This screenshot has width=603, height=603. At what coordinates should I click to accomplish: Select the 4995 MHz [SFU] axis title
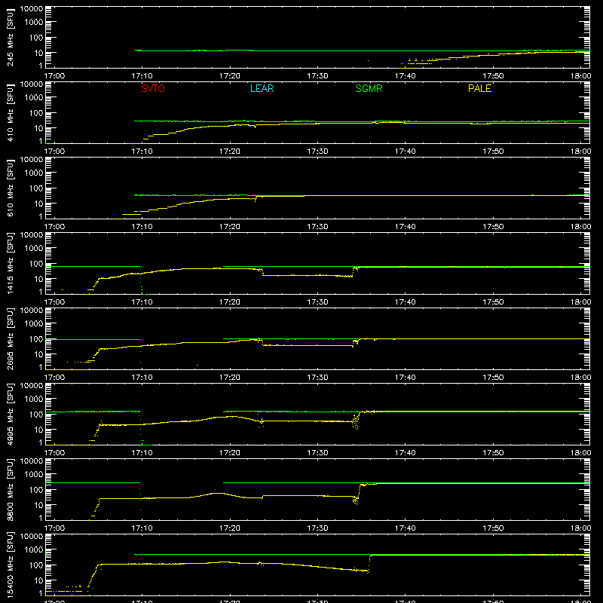click(x=10, y=414)
